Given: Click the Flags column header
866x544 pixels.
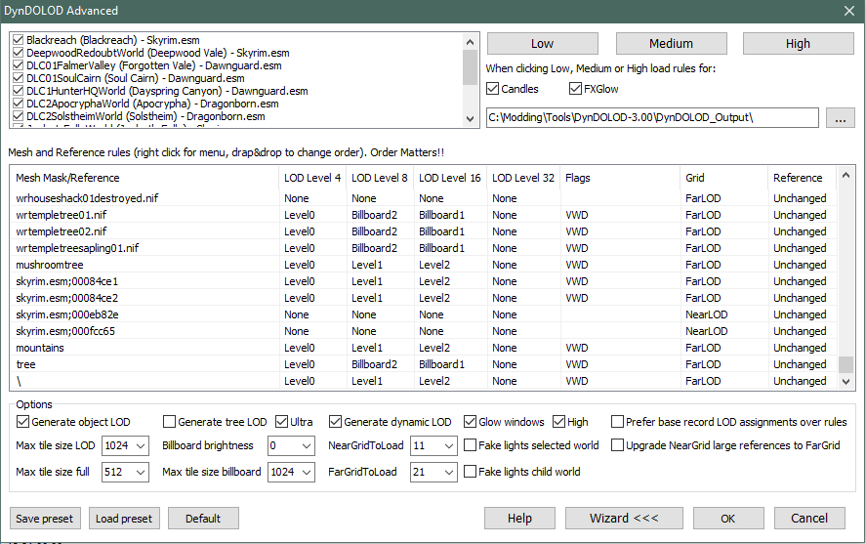Looking at the screenshot, I should 620,178.
